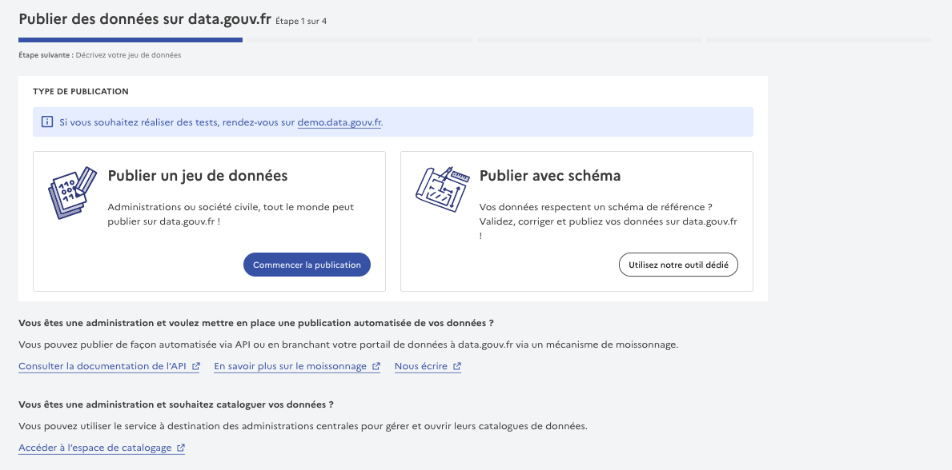Viewport: 952px width, 470px height.
Task: Open En savoir plus sur le moissonnage link
Action: (x=297, y=366)
